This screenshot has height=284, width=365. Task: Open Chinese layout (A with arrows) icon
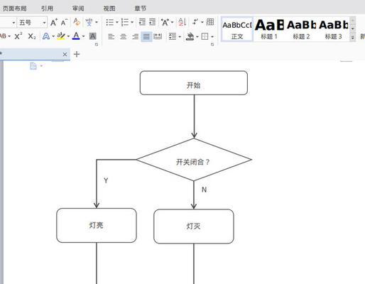[165, 22]
